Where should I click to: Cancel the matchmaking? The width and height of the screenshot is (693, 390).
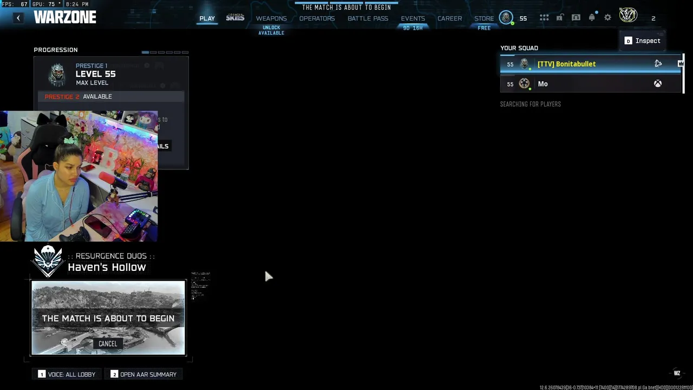[108, 343]
